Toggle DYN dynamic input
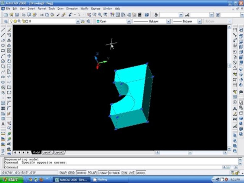244x183 pixels. [124, 173]
